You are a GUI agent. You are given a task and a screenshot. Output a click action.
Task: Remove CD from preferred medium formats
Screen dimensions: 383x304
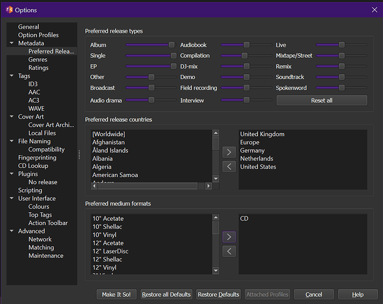pyautogui.click(x=229, y=251)
